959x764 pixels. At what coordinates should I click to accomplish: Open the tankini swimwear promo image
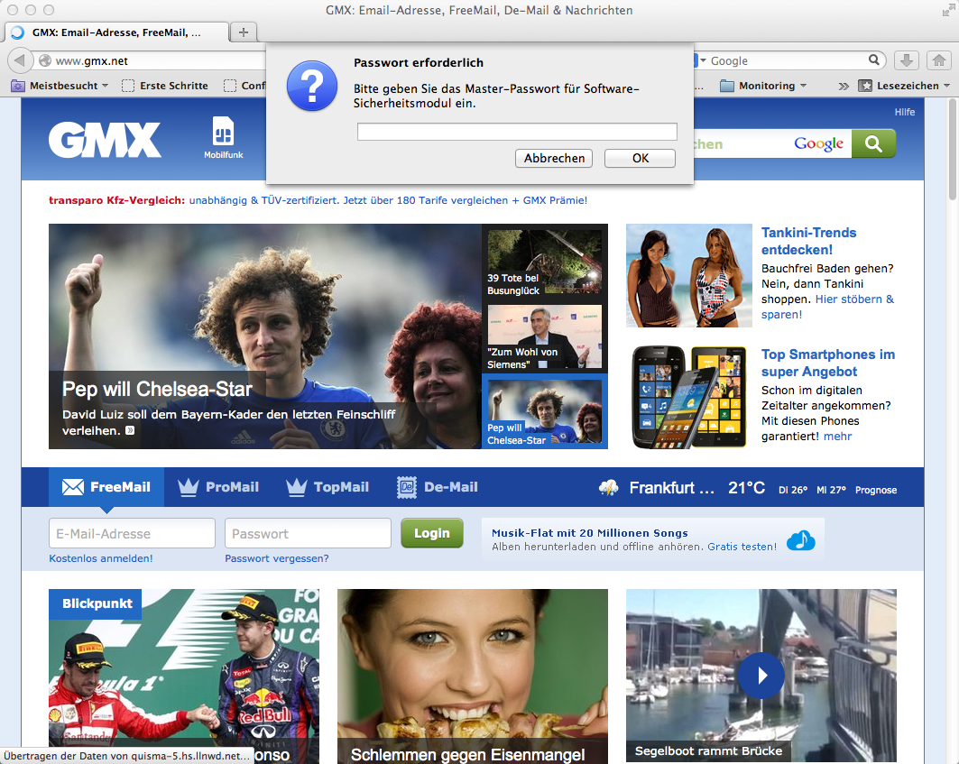(x=688, y=275)
